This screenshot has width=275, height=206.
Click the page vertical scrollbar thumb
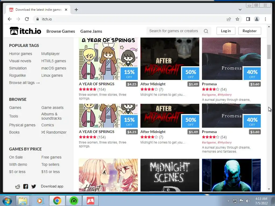pos(269,52)
